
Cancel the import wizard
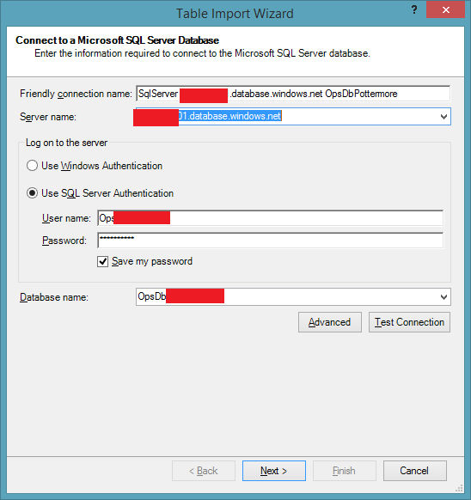point(414,471)
